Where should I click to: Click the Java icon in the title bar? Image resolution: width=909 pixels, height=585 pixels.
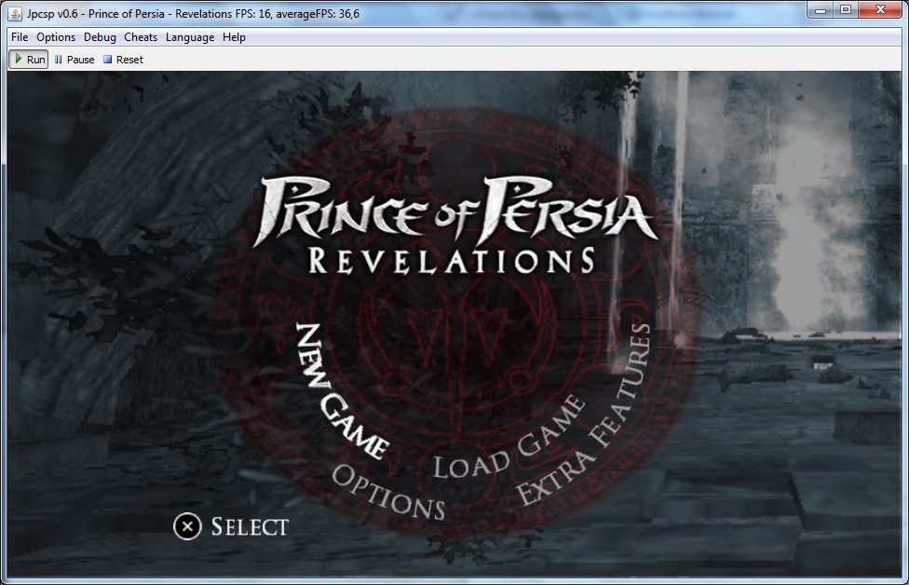pyautogui.click(x=15, y=10)
